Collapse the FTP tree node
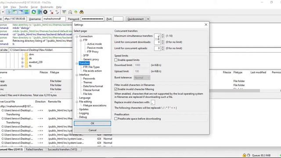281x158 pixels. tap(81, 40)
